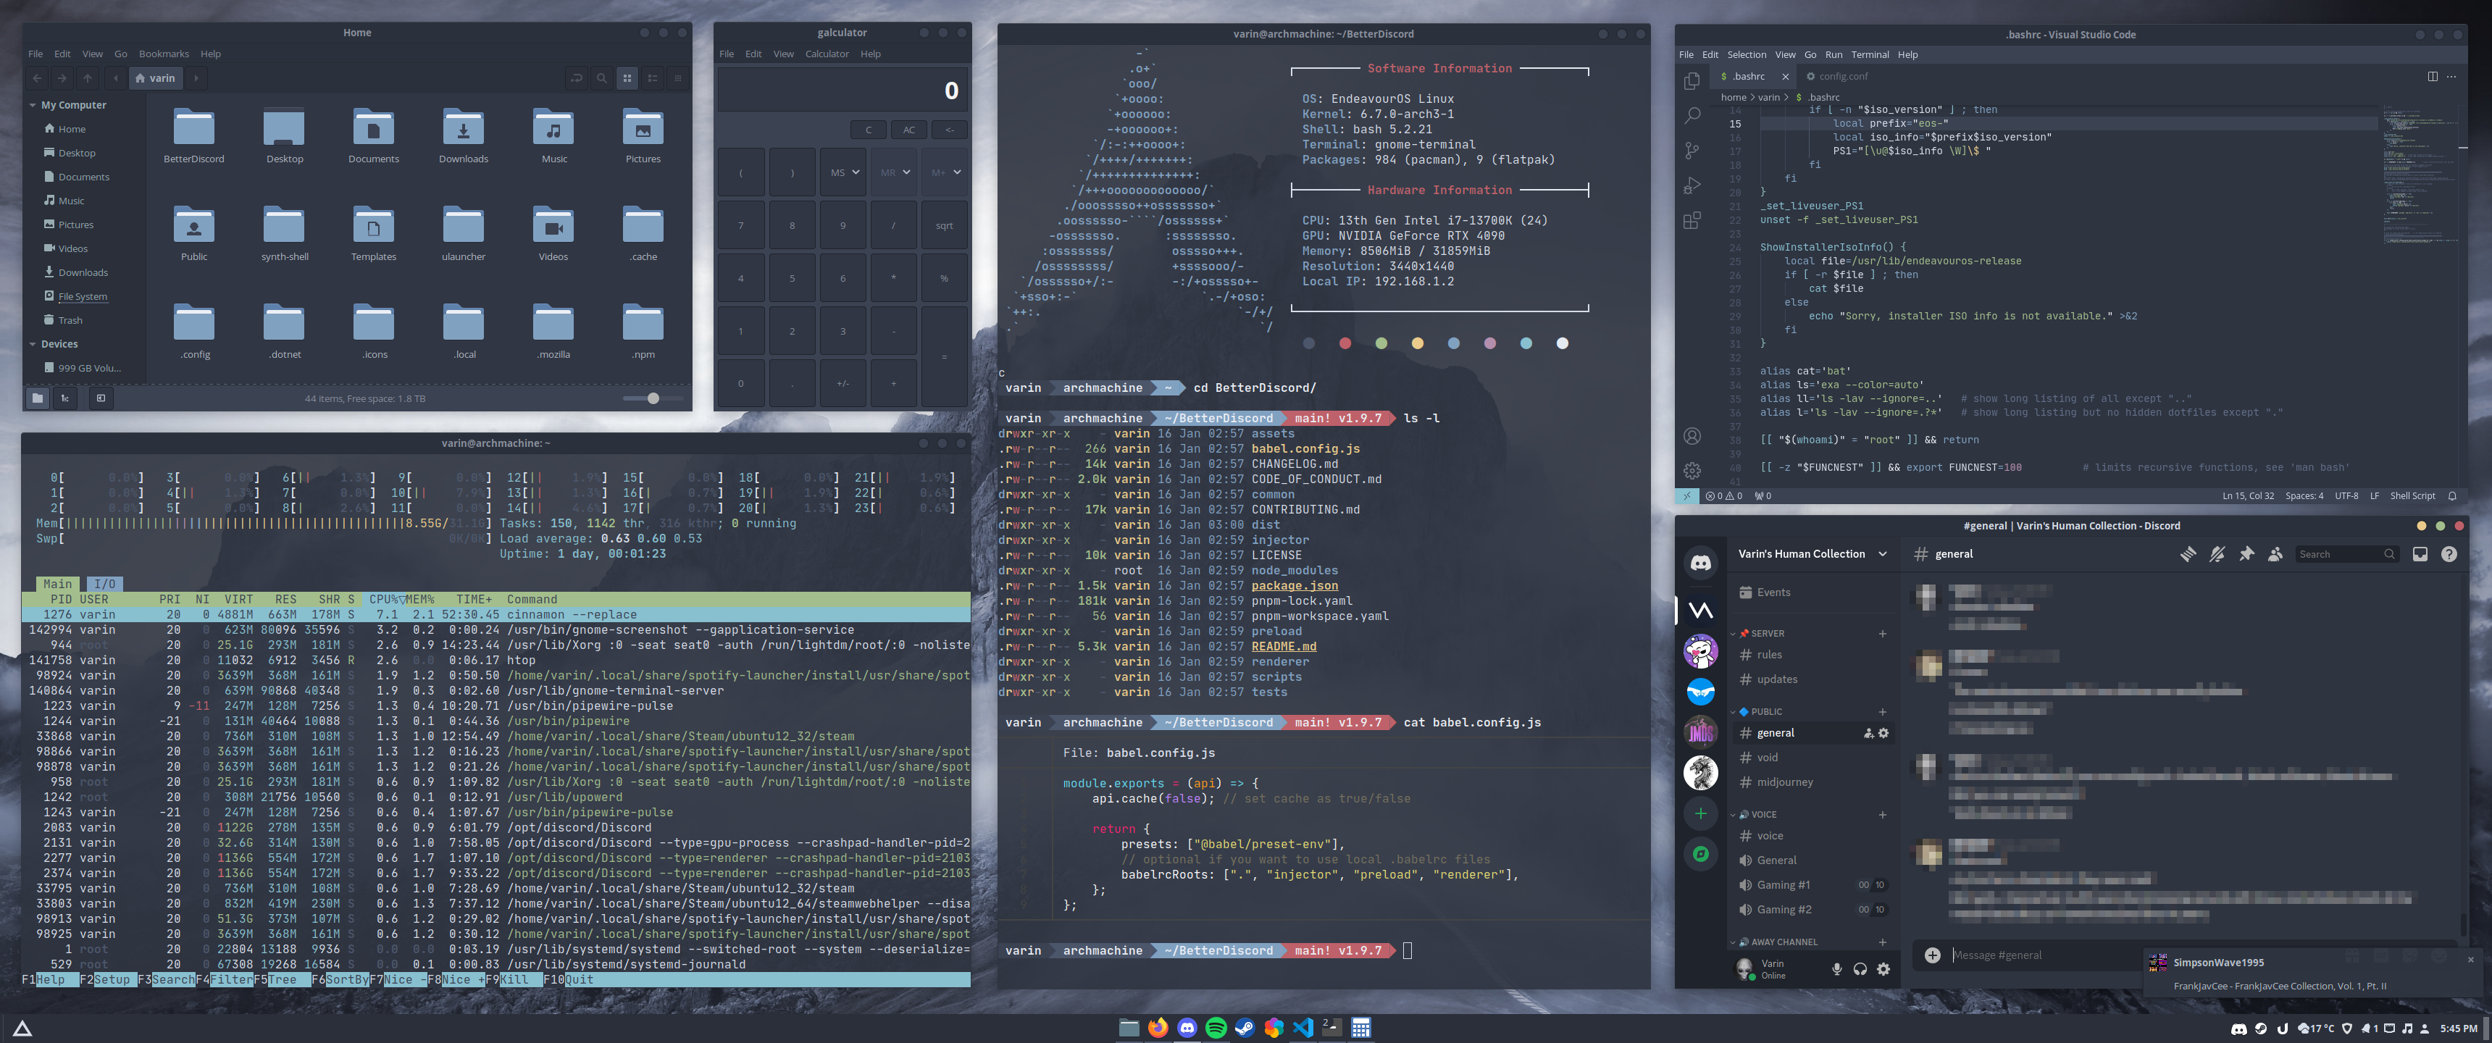Image resolution: width=2492 pixels, height=1043 pixels.
Task: Open Discord help icon
Action: pyautogui.click(x=2449, y=554)
